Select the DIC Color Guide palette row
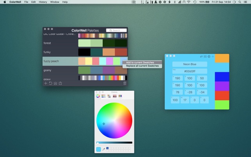The height and width of the screenshot is (157, 251). tap(85, 35)
